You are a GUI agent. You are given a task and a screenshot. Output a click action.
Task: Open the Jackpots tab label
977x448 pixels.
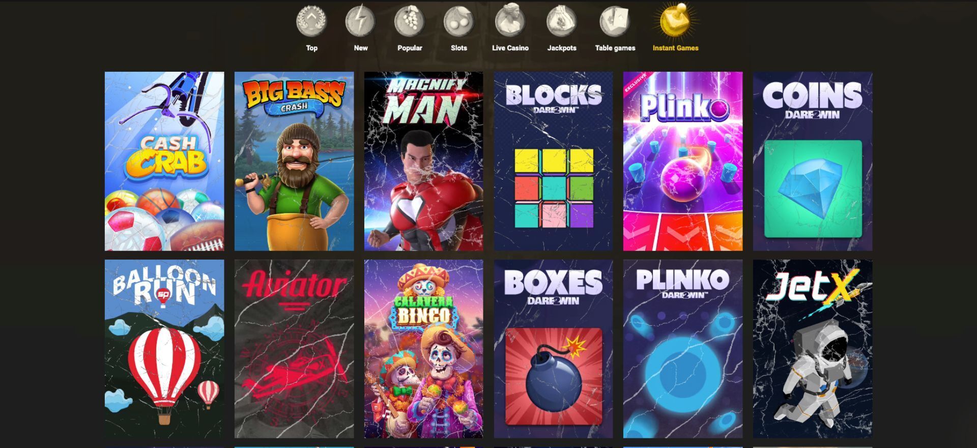(562, 48)
